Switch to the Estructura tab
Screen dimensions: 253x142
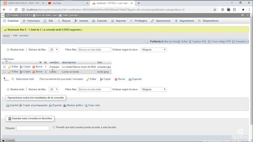click(31, 21)
